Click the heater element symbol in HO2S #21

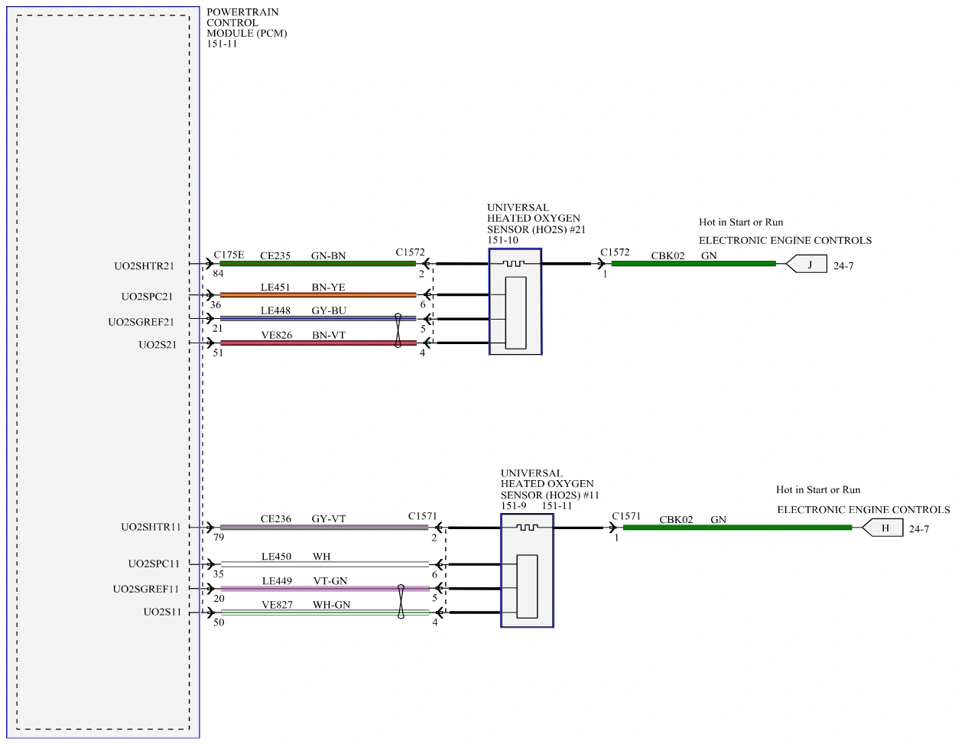[x=515, y=263]
